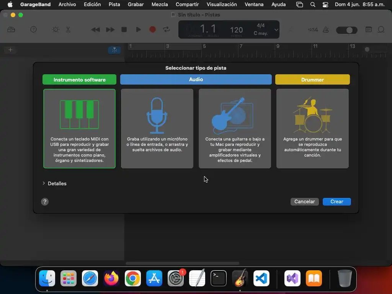The image size is (392, 294).
Task: Open Terminal from the Dock
Action: (219, 278)
